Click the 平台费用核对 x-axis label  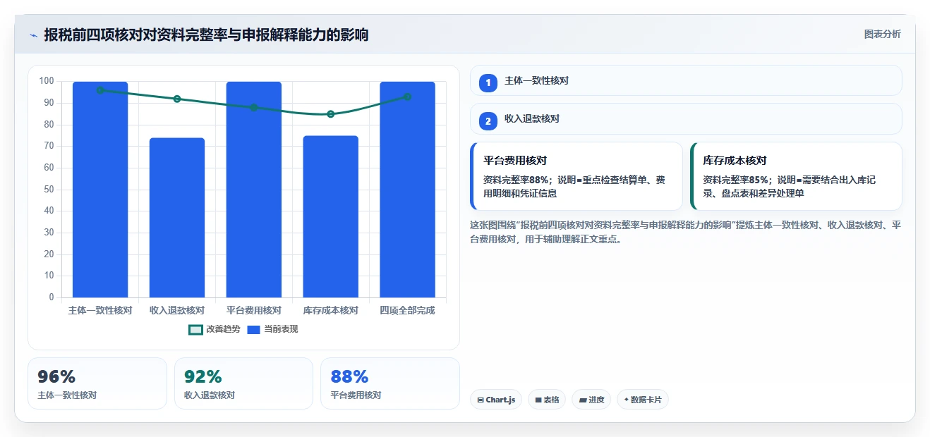coord(254,310)
